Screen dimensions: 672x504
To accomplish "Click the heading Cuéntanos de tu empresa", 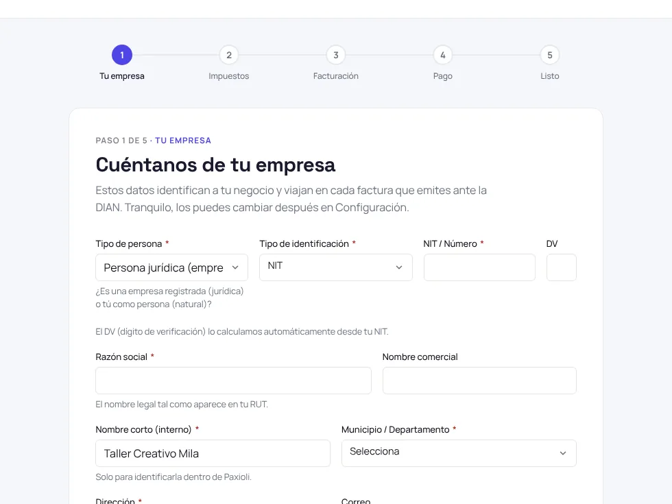I will tap(215, 165).
